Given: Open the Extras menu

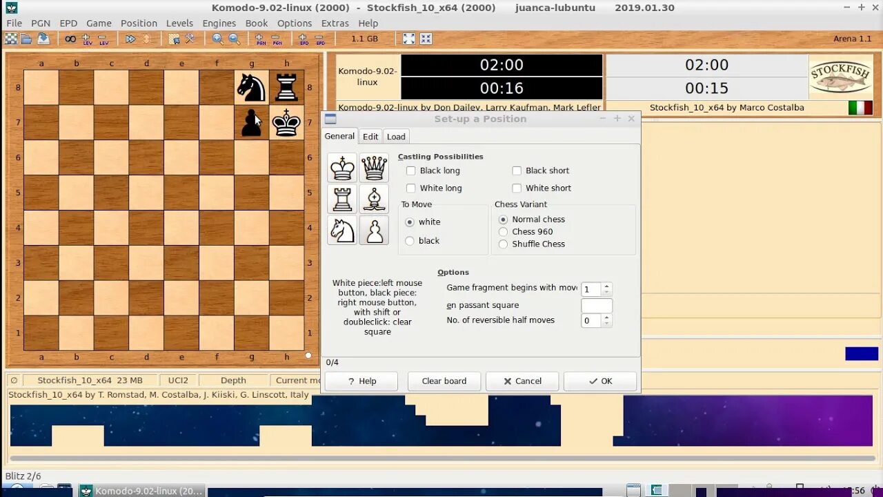Looking at the screenshot, I should (335, 23).
